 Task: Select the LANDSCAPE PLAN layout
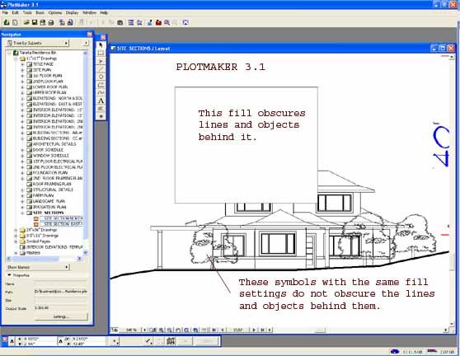49,201
